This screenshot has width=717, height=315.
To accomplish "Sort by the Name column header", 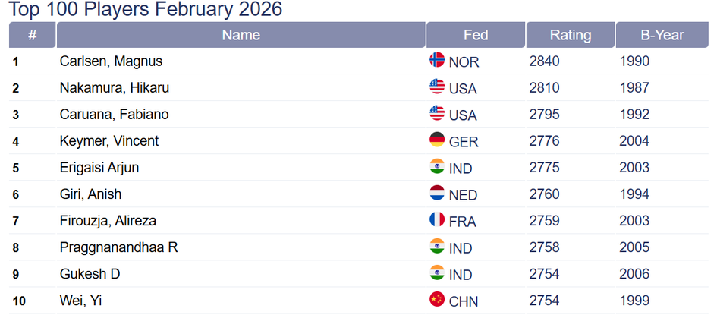I will [x=241, y=35].
